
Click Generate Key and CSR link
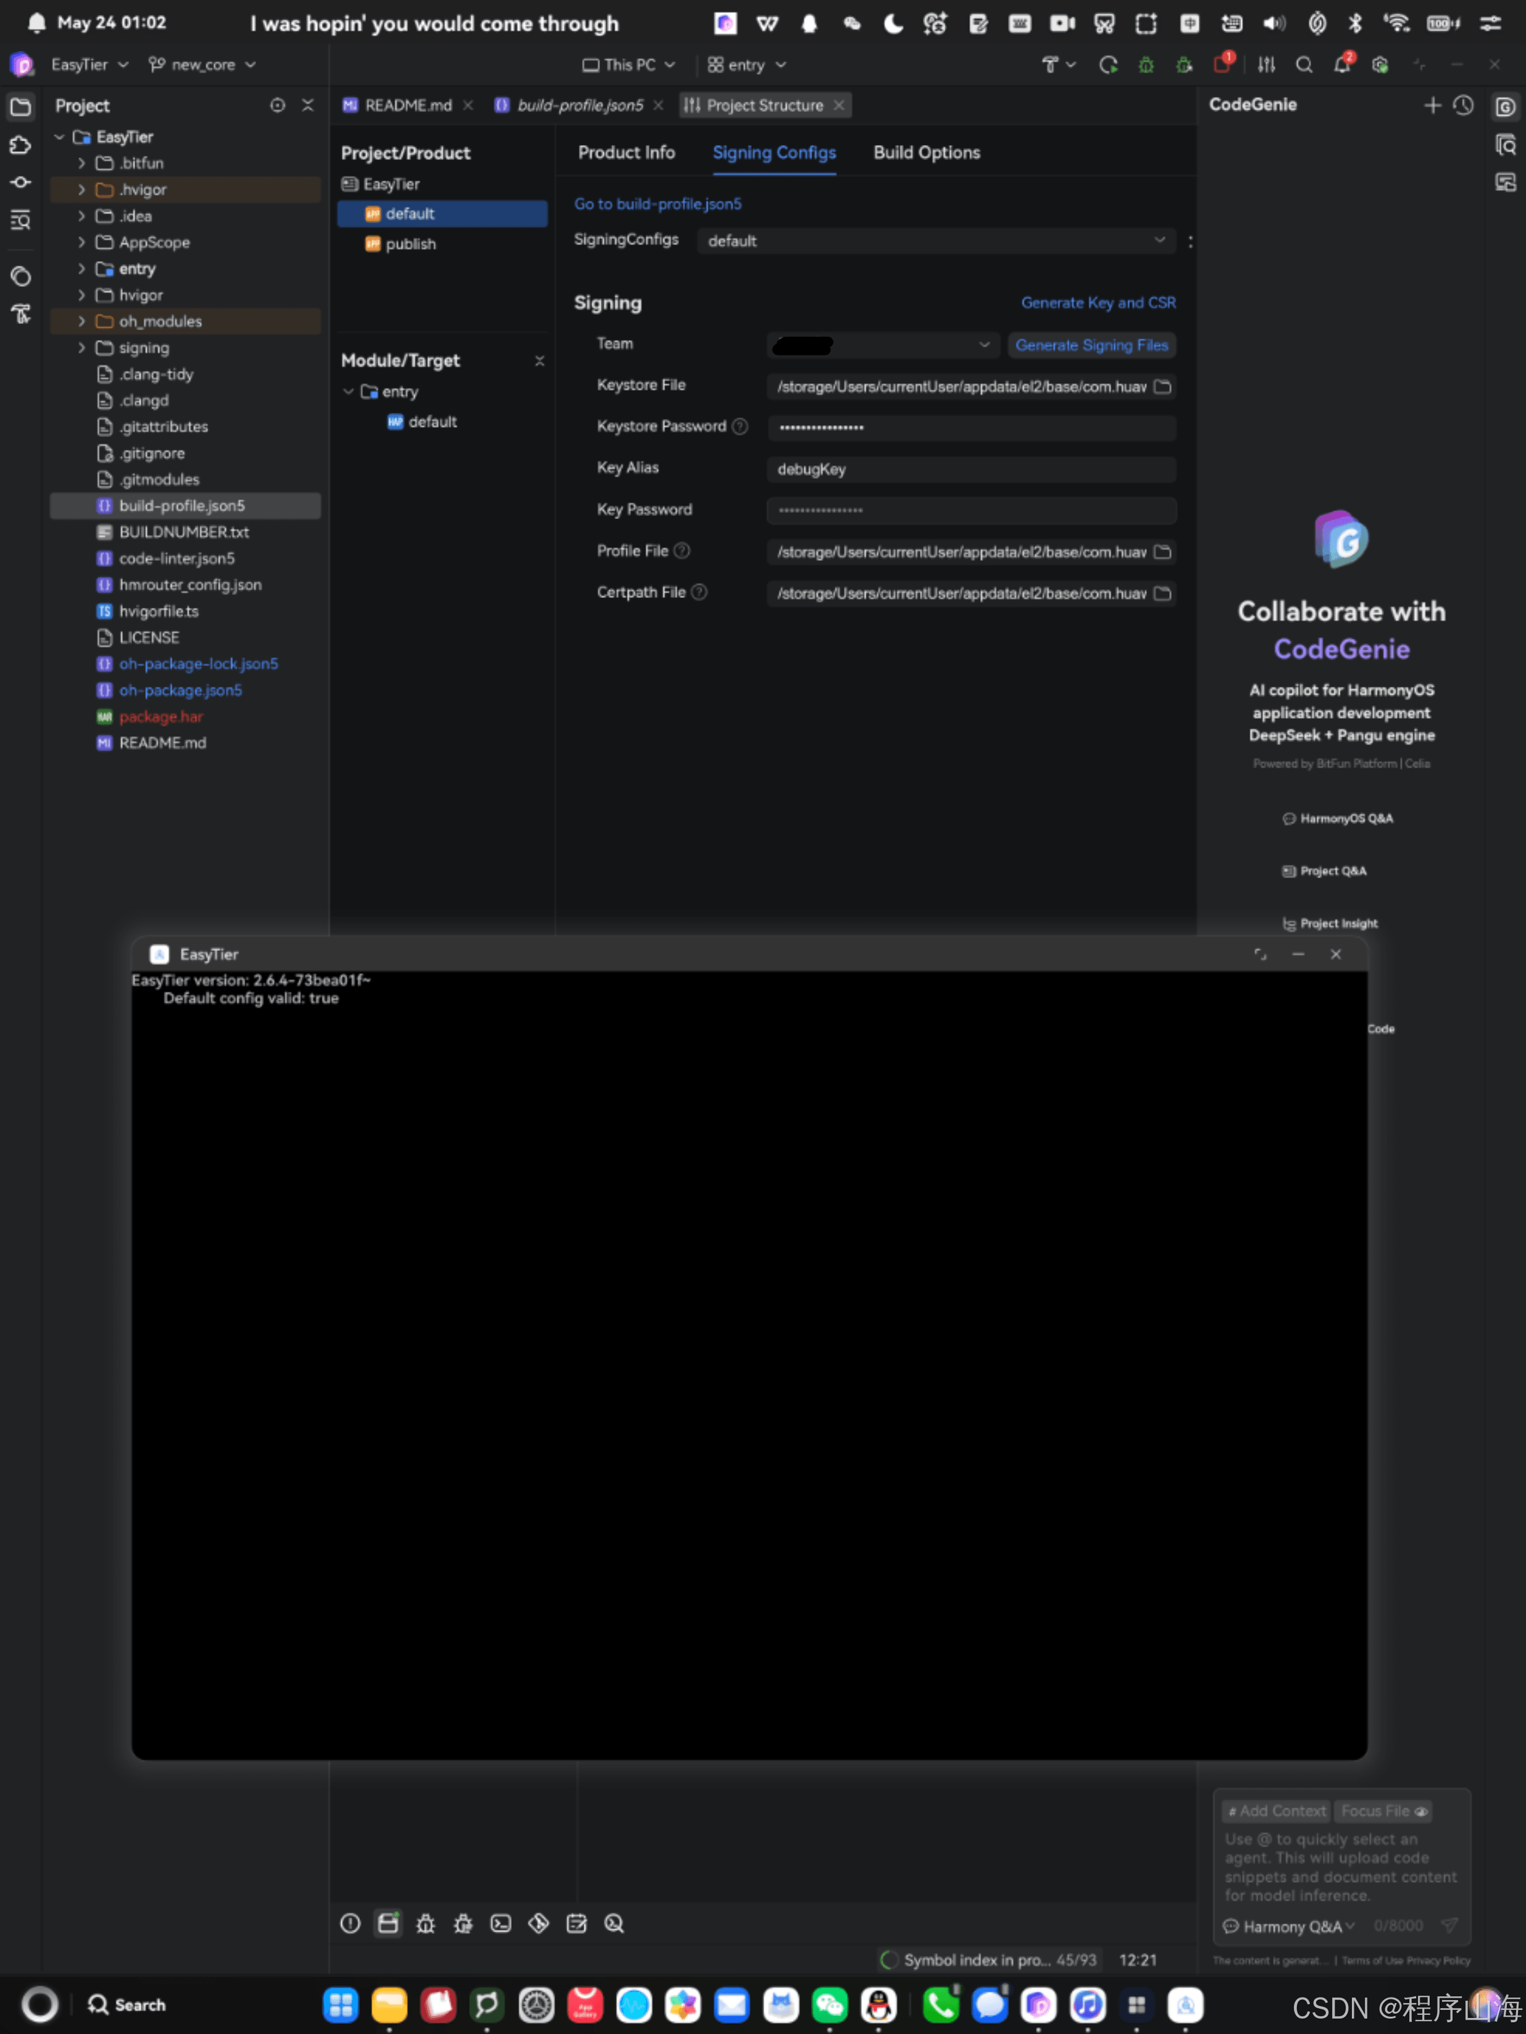(1098, 304)
